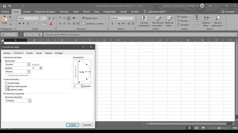Click Ajustar texto in ribbon

90,18
